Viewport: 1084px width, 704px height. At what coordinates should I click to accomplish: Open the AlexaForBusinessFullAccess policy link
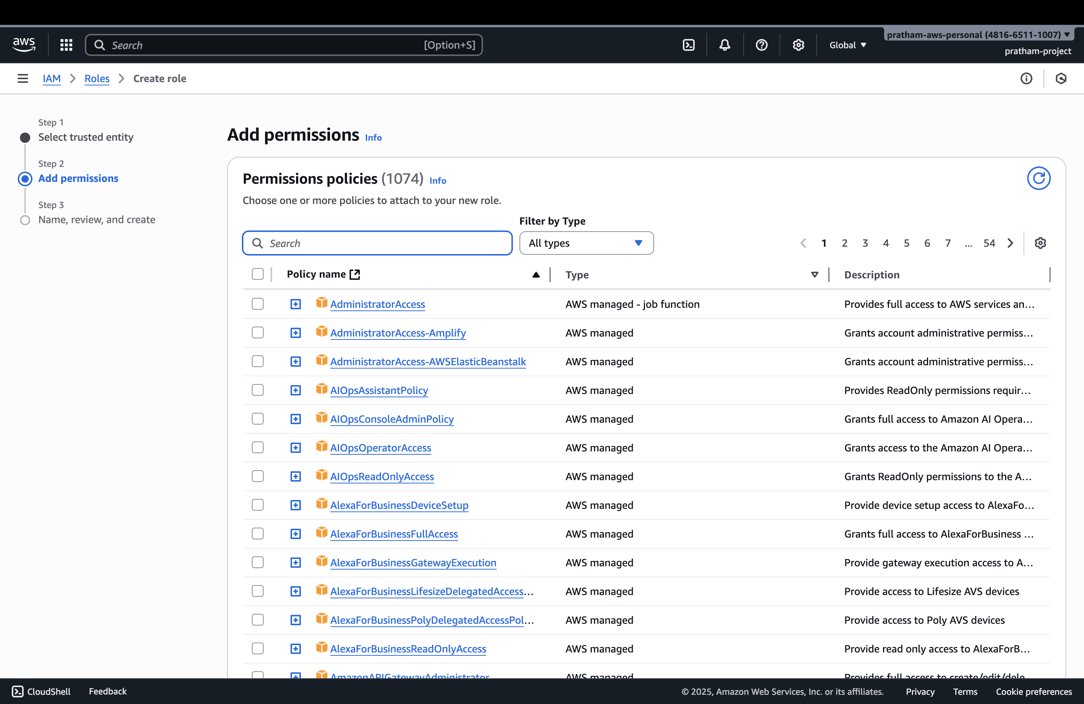coord(394,534)
